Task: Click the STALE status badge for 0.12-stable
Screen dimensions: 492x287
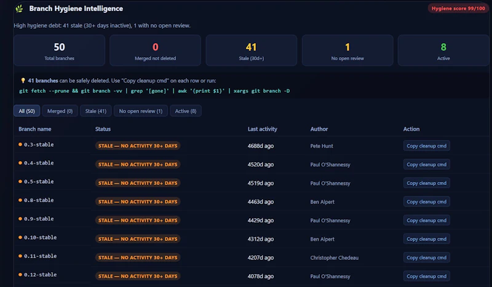Action: click(x=138, y=277)
